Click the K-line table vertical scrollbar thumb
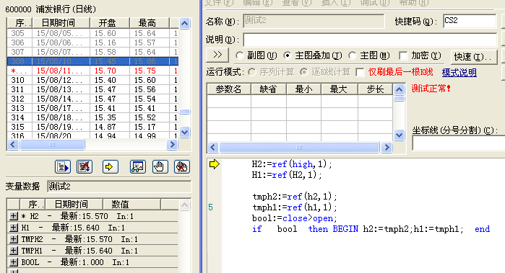This screenshot has width=505, height=273. (x=184, y=112)
